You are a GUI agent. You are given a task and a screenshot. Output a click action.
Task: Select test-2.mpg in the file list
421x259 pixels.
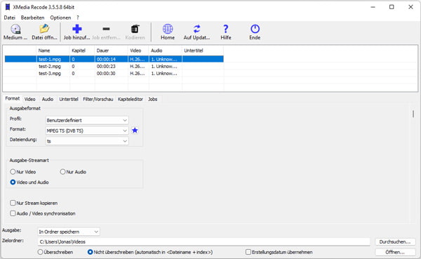click(50, 67)
